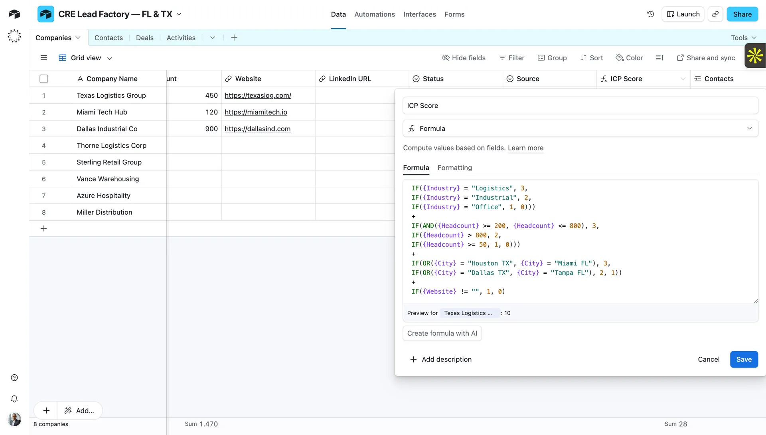This screenshot has height=435, width=766.
Task: Switch to the Formatting tab
Action: [x=454, y=168]
